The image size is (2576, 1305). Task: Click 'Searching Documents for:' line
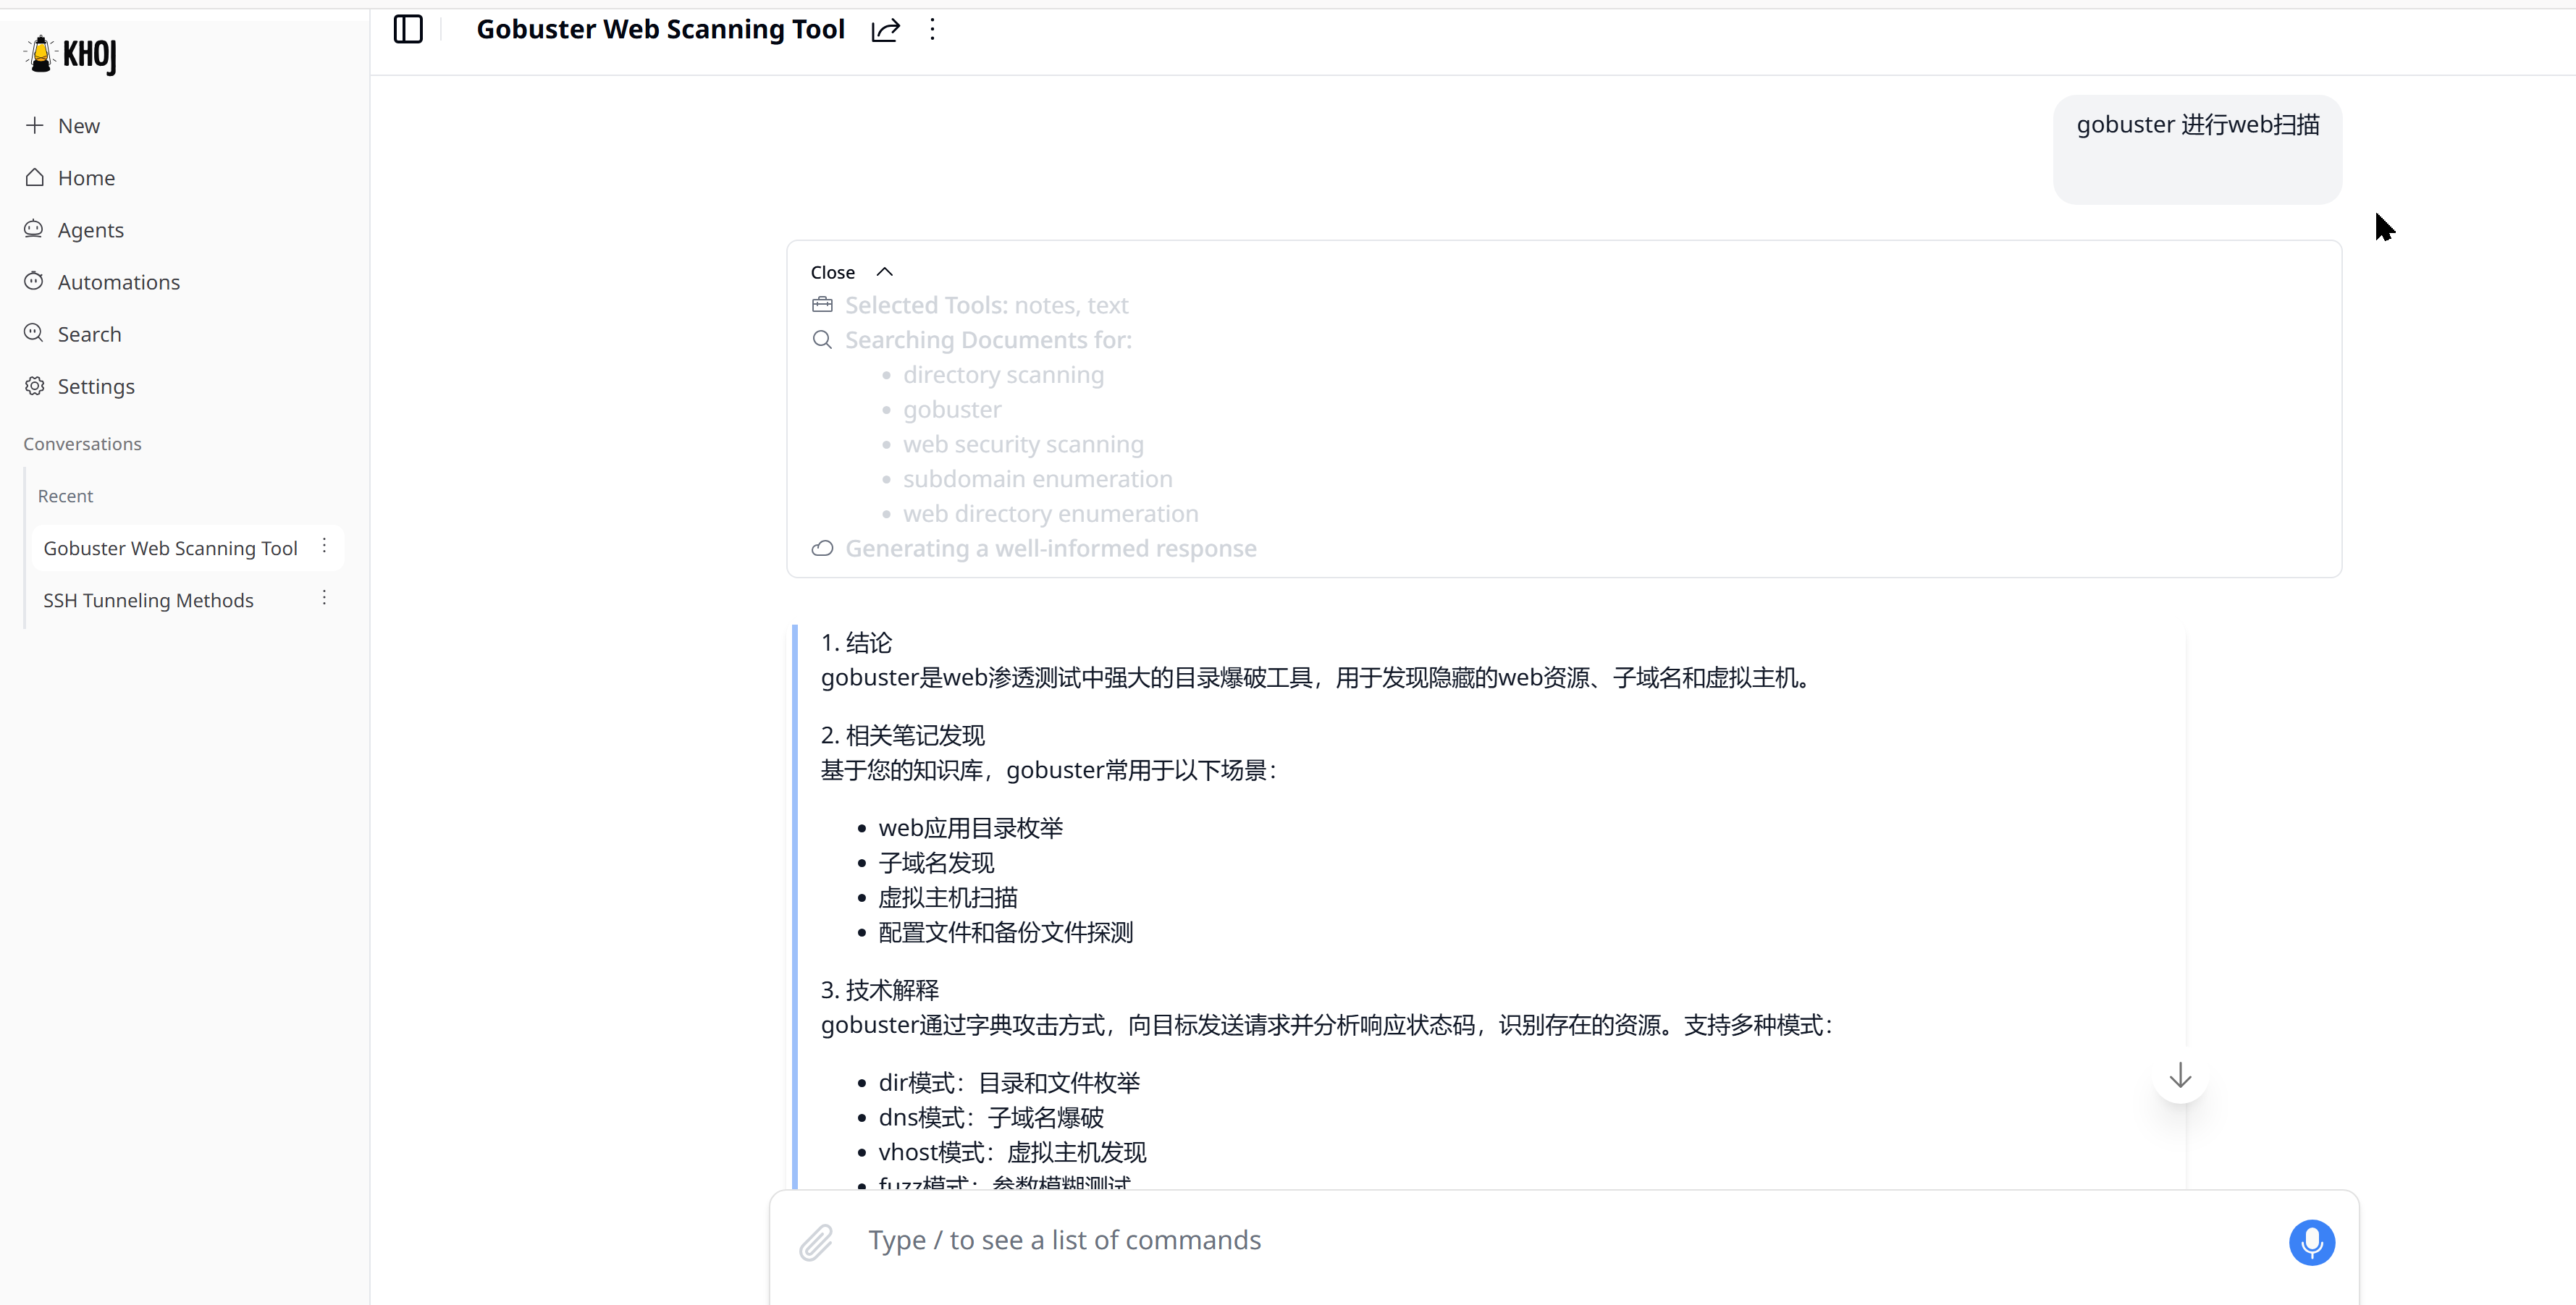(988, 340)
